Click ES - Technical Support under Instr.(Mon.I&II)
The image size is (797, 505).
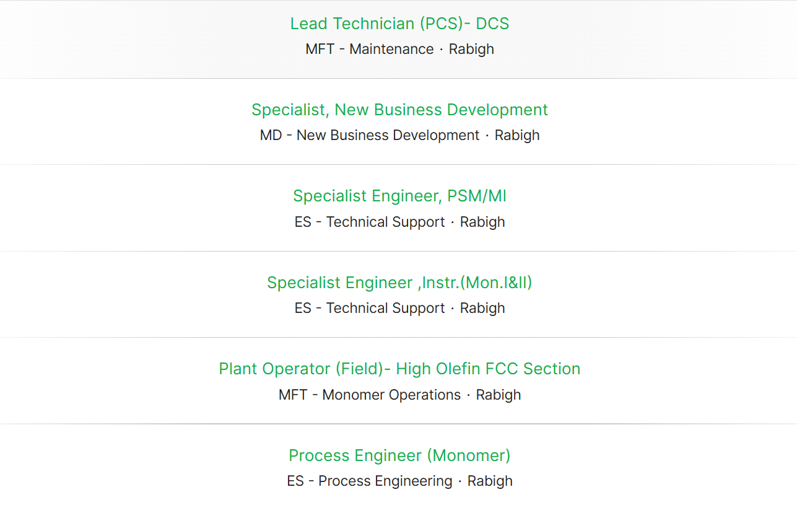(370, 308)
